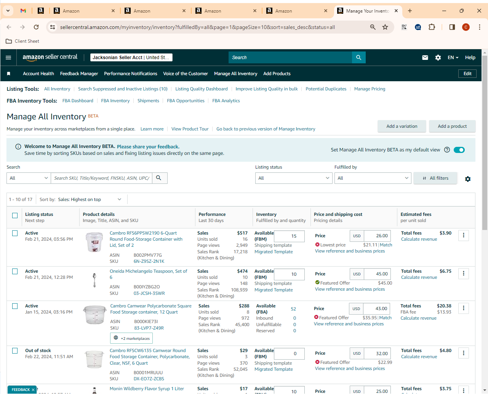
Task: Open the Seller Central settings gear
Action: click(x=438, y=58)
